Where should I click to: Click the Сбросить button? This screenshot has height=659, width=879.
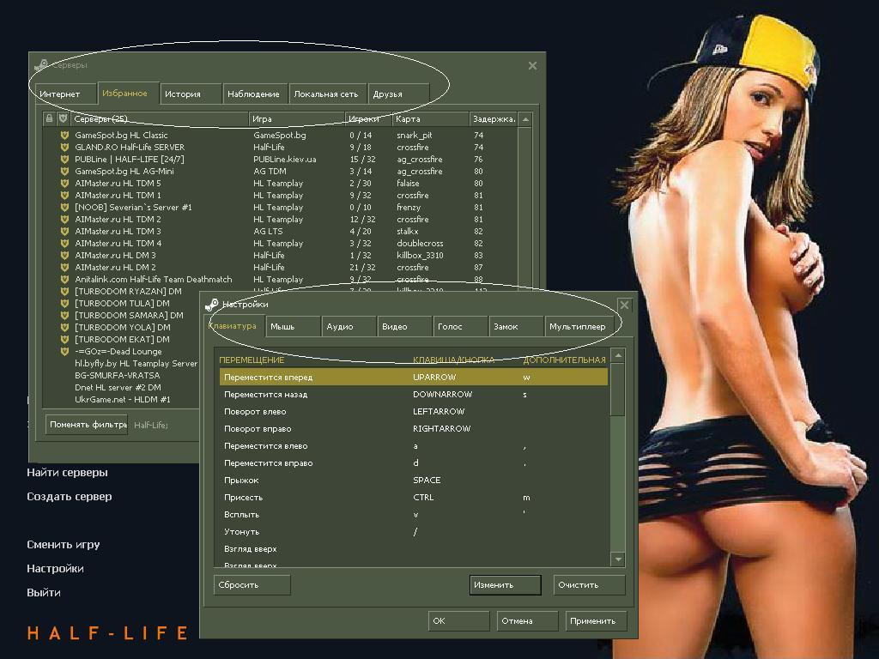(x=252, y=584)
